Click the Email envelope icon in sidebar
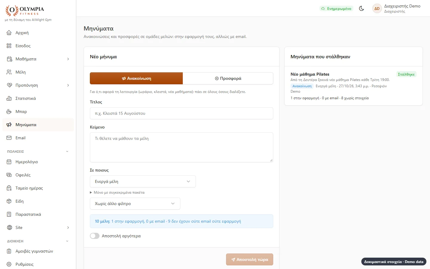 9,138
